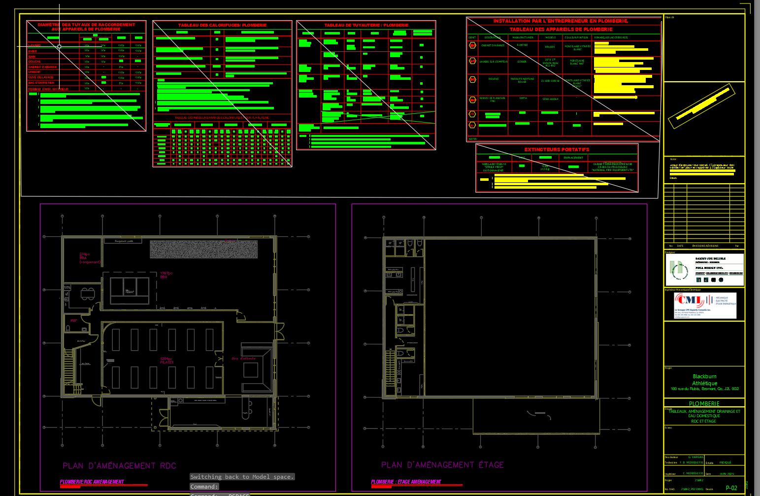This screenshot has width=760, height=496.
Task: Click the CMI engineering firm logo
Action: point(690,300)
